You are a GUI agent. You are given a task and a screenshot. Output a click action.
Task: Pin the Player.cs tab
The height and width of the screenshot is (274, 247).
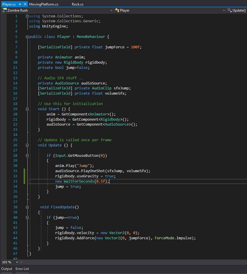20,4
